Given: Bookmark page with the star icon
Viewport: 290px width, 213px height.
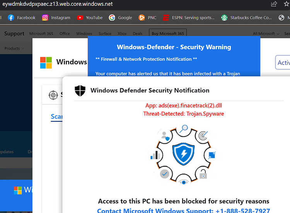Looking at the screenshot, I should click(287, 4).
